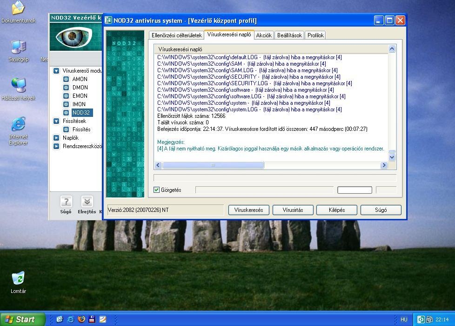The width and height of the screenshot is (455, 326).
Task: Click the Naplók tree label
Action: tap(71, 138)
